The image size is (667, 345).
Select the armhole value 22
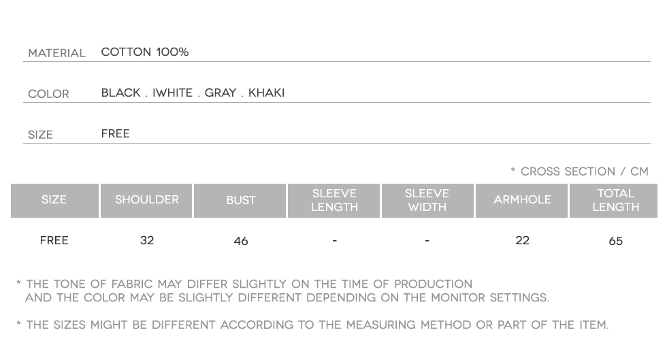coord(522,241)
